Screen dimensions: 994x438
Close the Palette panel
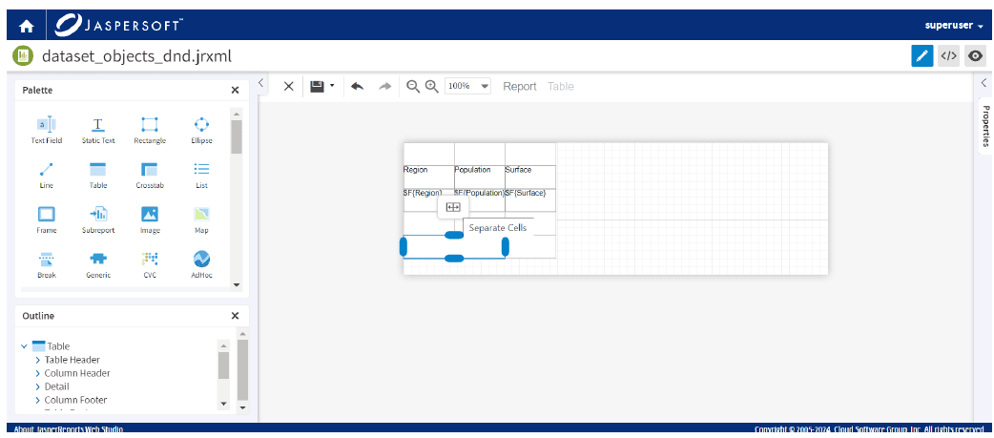pos(236,90)
